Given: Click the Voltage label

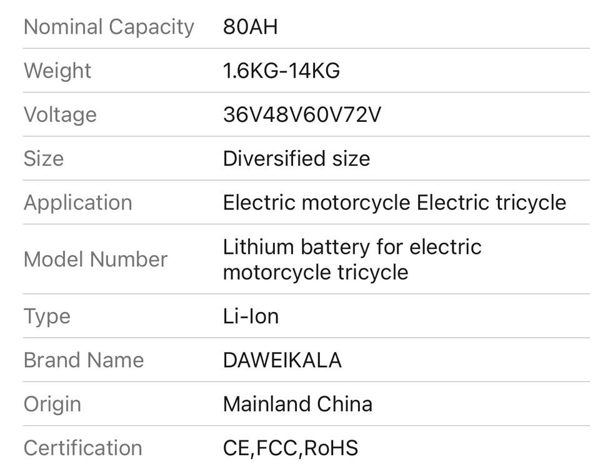Looking at the screenshot, I should tap(60, 114).
